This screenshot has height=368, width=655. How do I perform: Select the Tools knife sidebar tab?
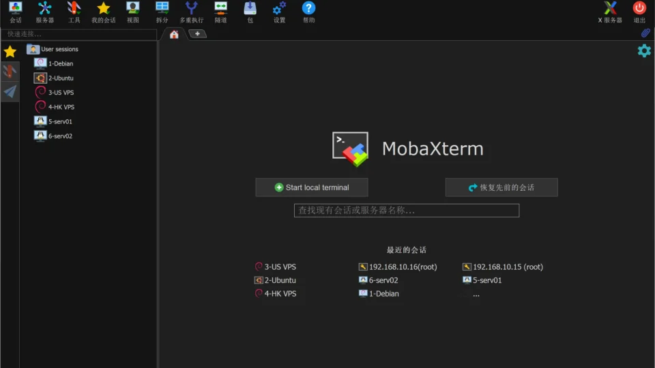pos(10,72)
